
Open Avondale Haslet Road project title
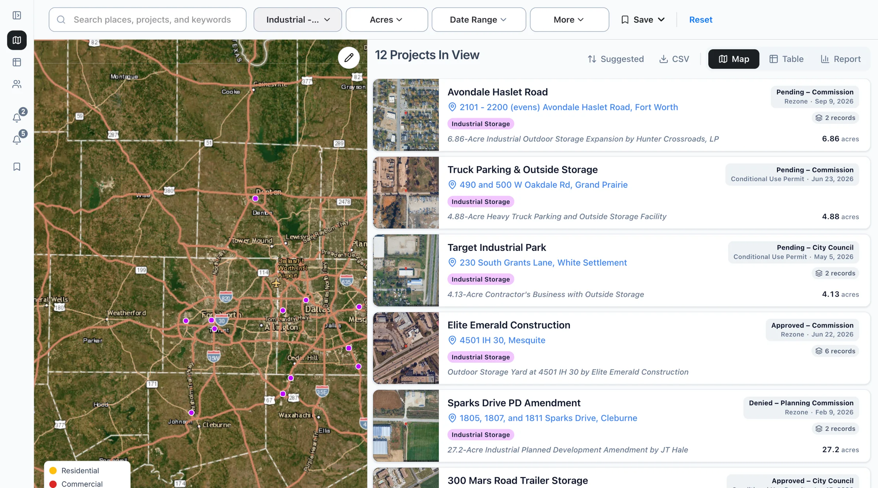(x=497, y=92)
